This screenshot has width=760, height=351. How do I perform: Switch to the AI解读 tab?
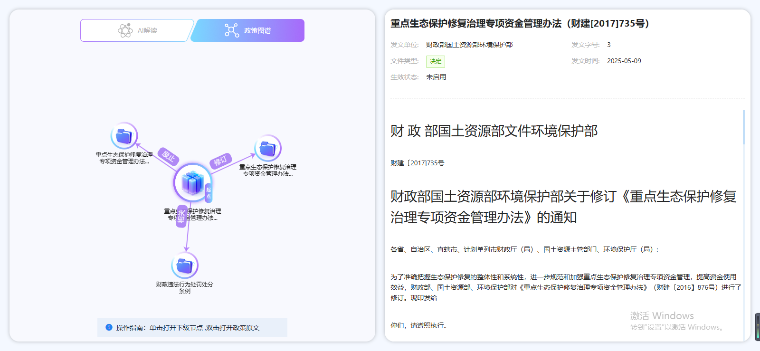pyautogui.click(x=137, y=30)
